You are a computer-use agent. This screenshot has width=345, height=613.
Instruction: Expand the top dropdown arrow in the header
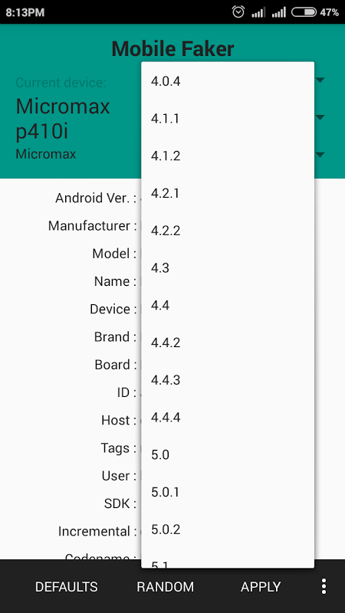click(320, 80)
